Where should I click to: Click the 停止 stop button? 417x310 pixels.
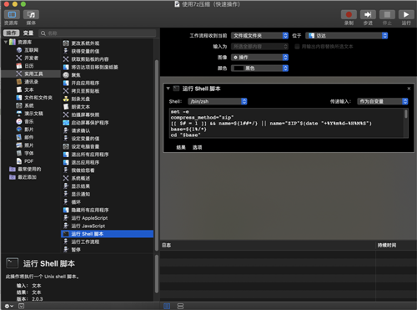point(387,14)
